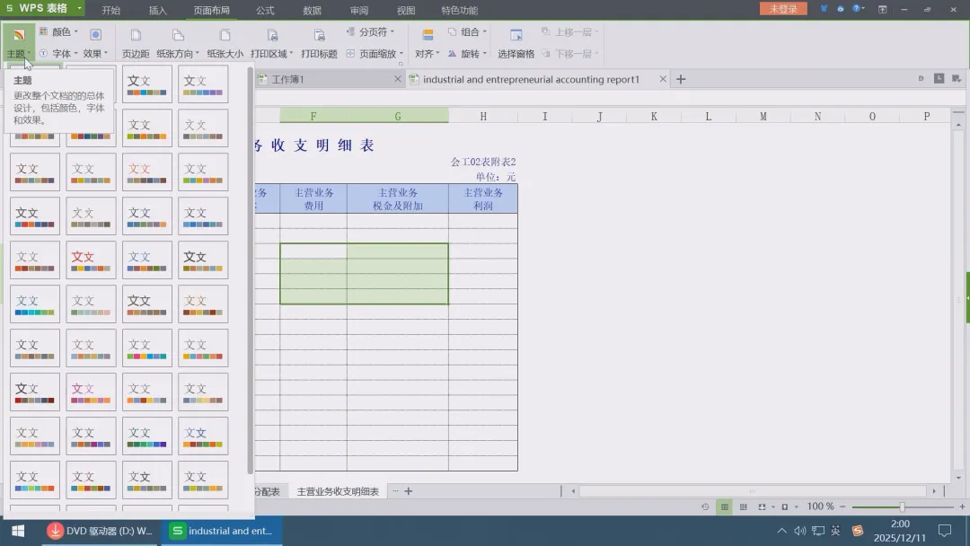The height and width of the screenshot is (546, 970).
Task: Click the 旋转 rotate icon
Action: pos(452,54)
